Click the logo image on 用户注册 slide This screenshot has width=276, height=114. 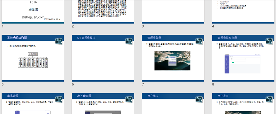(269, 100)
